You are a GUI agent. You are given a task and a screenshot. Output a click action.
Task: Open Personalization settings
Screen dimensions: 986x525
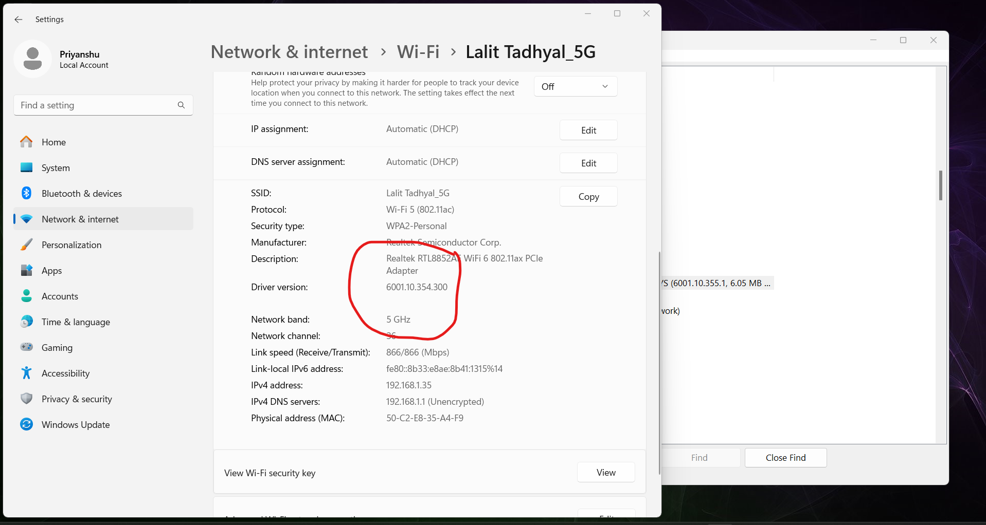71,245
